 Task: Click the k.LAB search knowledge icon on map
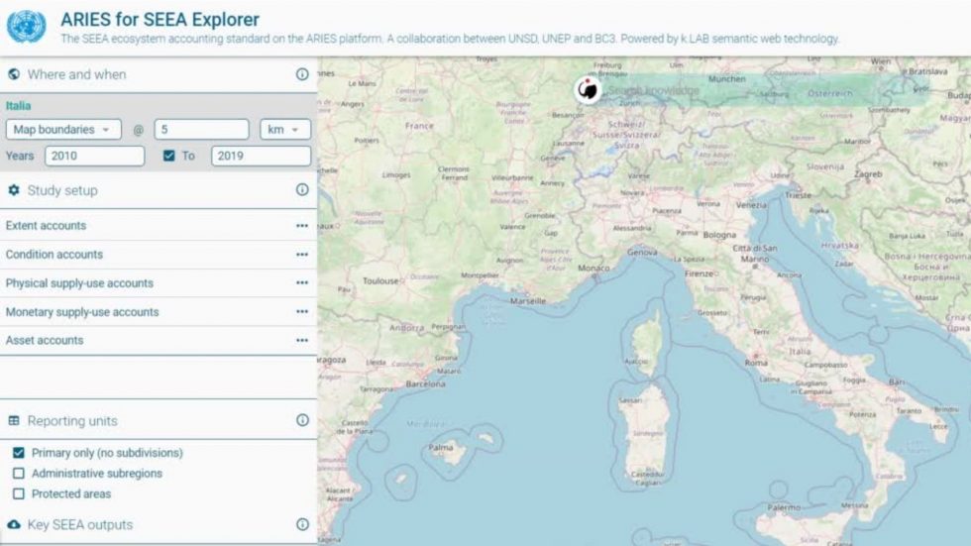pyautogui.click(x=589, y=89)
